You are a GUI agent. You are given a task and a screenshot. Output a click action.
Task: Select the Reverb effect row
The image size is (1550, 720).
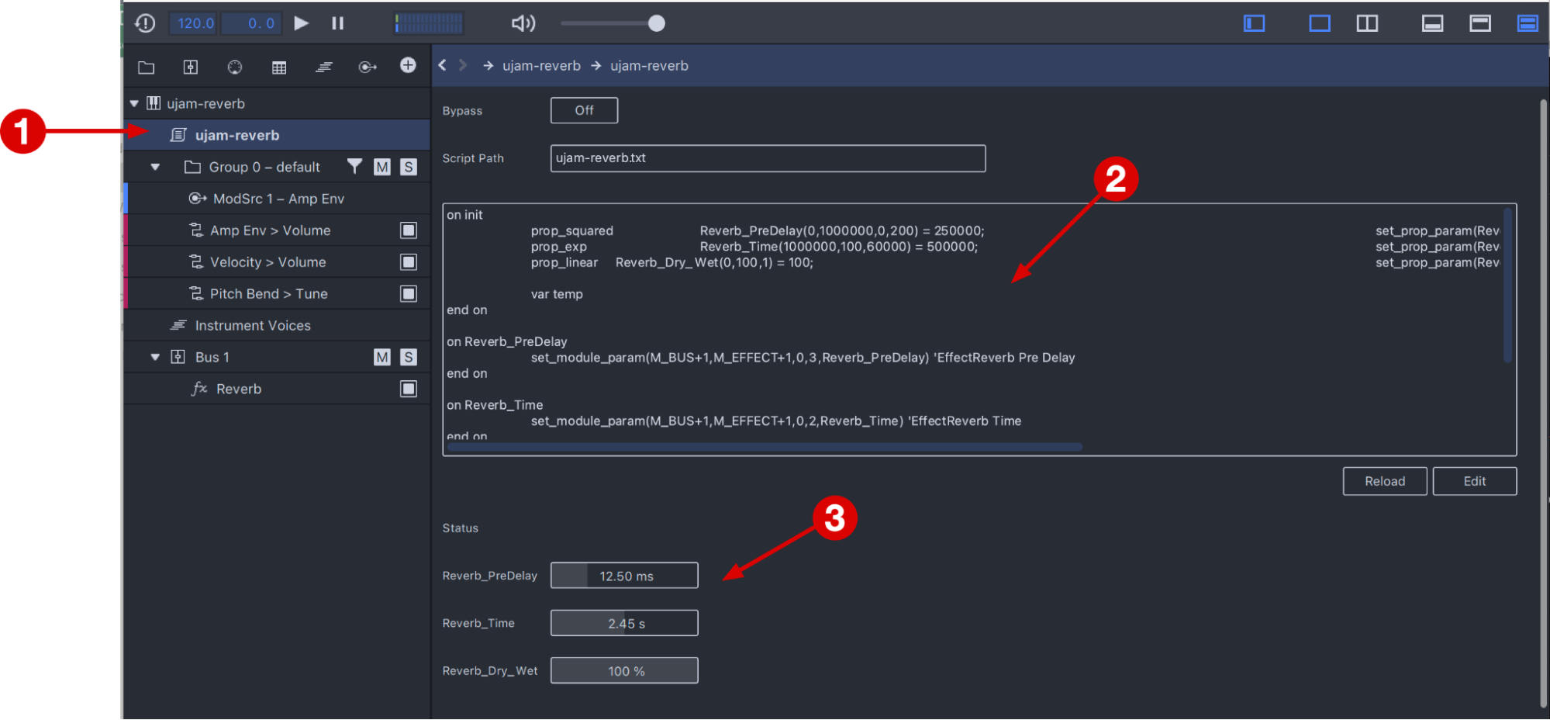point(277,389)
